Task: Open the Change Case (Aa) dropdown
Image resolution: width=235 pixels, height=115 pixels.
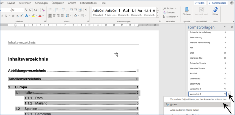Action: [36, 10]
